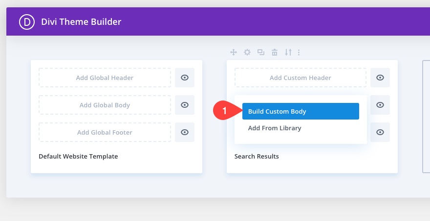Toggle visibility of Global Body
The height and width of the screenshot is (221, 430).
[x=185, y=105]
